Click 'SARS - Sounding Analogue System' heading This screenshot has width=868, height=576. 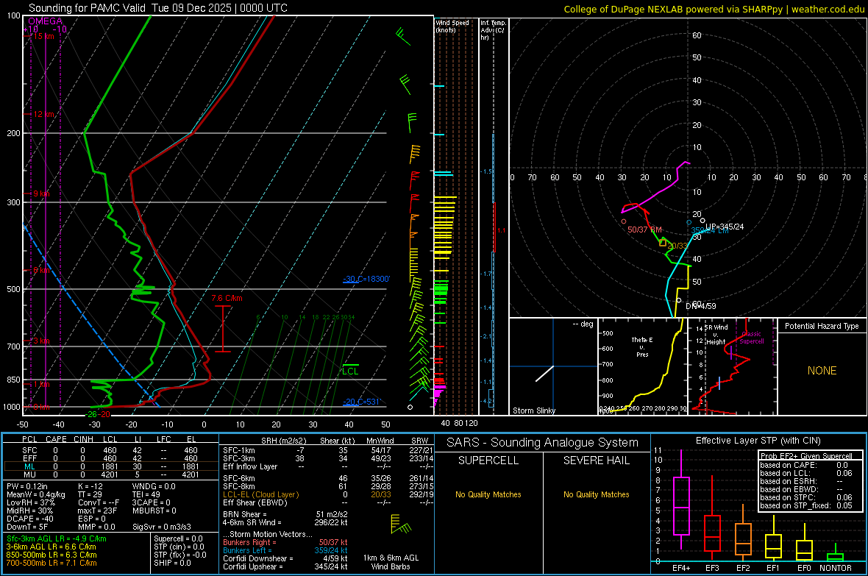pos(543,443)
